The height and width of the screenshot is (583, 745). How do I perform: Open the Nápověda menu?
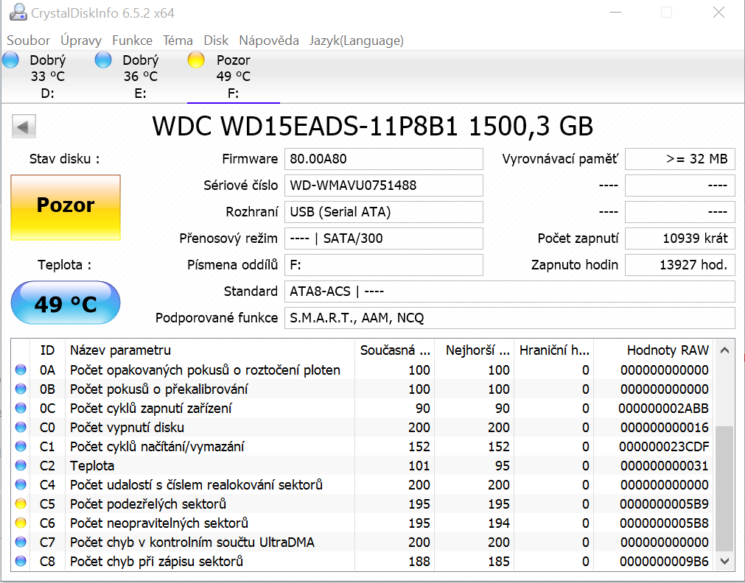(268, 40)
